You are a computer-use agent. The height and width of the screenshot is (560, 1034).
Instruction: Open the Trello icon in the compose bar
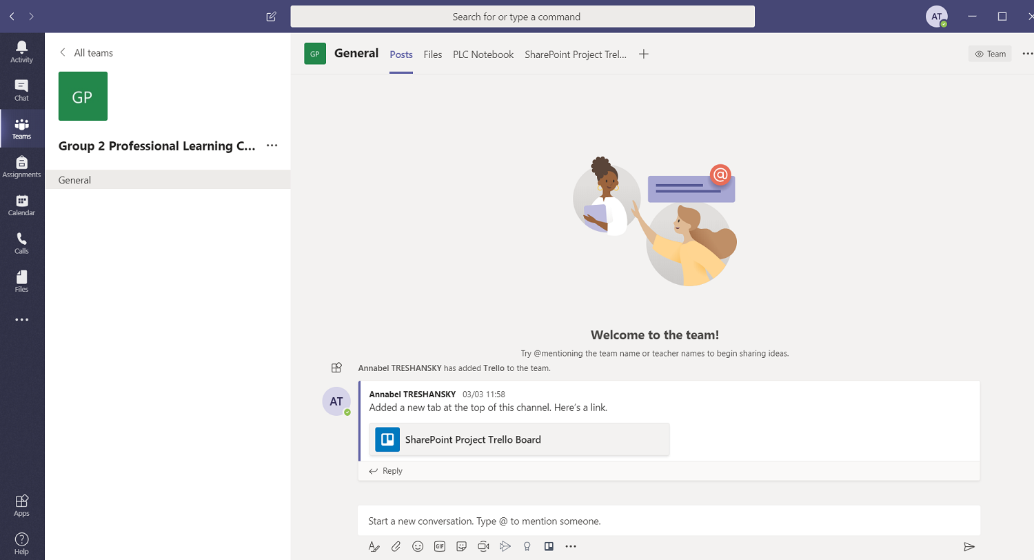point(549,546)
